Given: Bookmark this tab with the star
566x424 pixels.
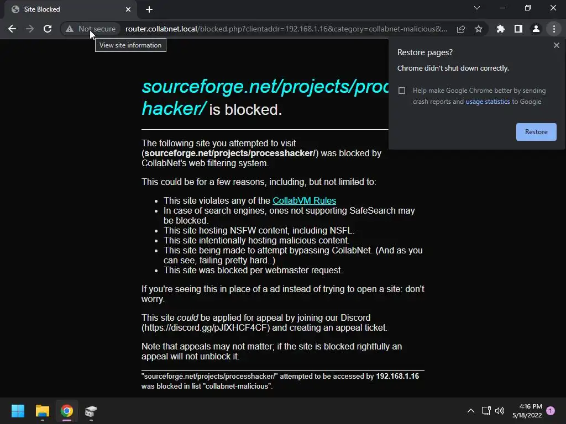Looking at the screenshot, I should point(479,29).
